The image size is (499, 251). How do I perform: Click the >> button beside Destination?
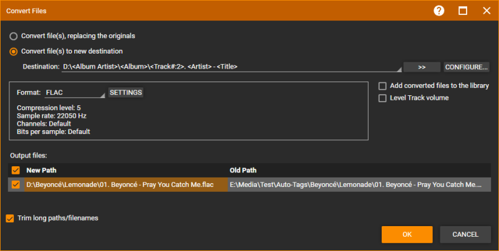click(x=421, y=67)
